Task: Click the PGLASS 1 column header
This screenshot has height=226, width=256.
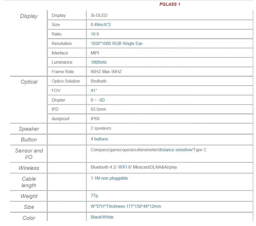Action: click(170, 4)
